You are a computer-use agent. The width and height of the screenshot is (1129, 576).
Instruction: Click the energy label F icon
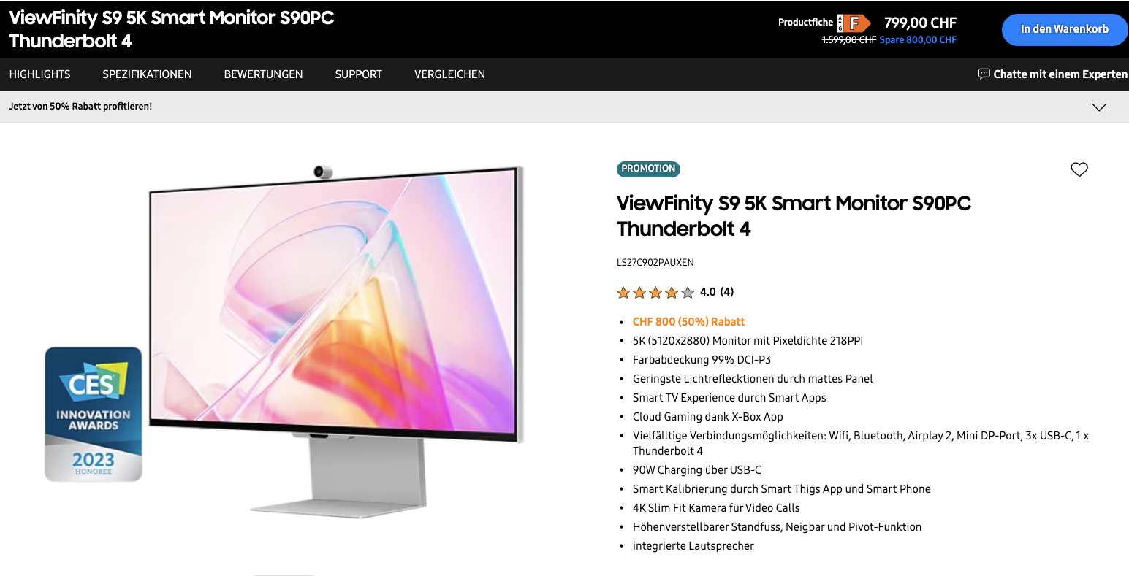pyautogui.click(x=854, y=23)
